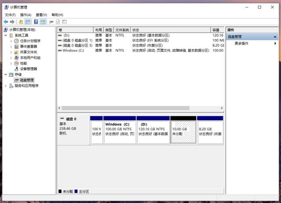Click the 卷 column header
The image size is (281, 203).
tap(75, 30)
